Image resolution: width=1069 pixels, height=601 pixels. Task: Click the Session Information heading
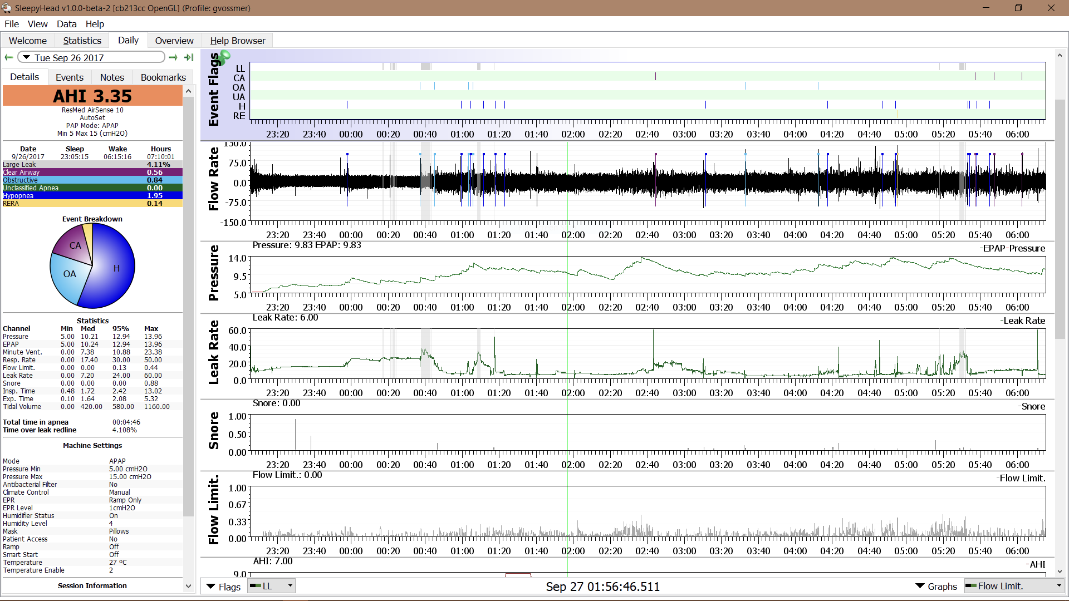[92, 585]
